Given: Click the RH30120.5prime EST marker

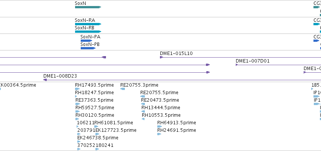Looking at the screenshot, I should [x=77, y=119].
